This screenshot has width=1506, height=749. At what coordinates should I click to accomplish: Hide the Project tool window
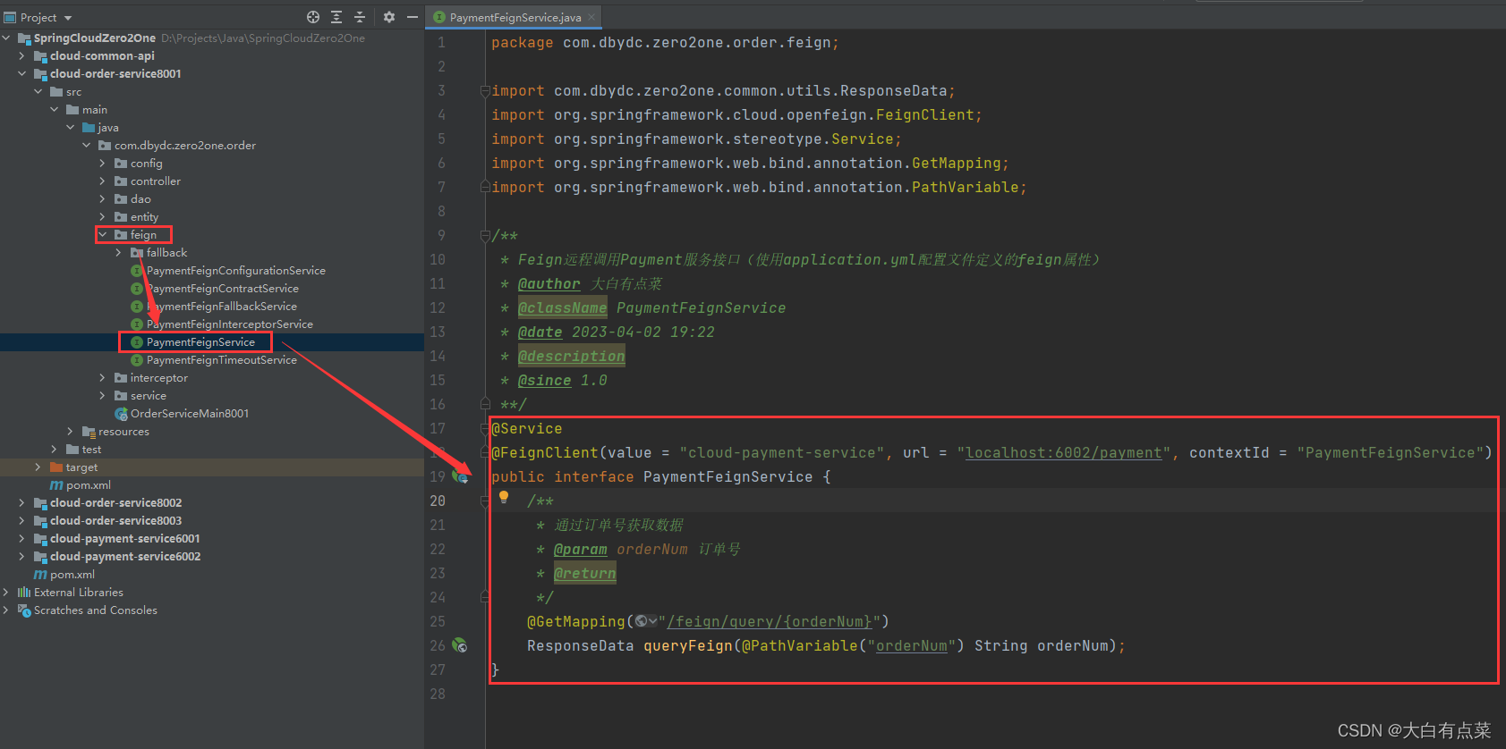click(x=413, y=17)
